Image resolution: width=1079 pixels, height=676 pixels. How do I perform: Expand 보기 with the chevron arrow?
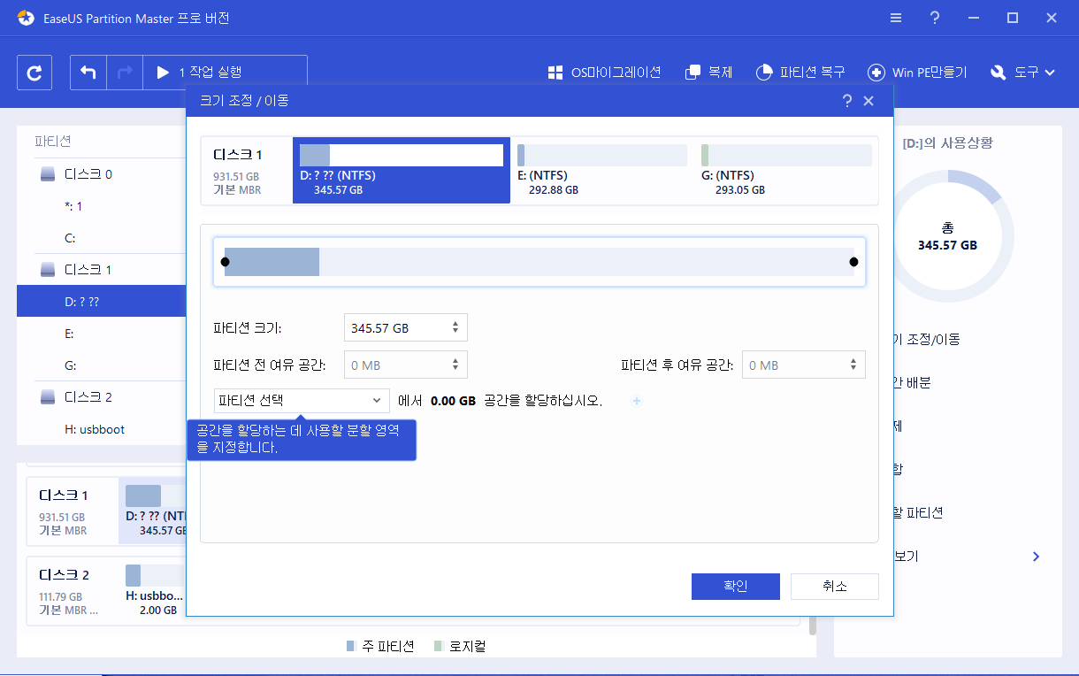click(x=1035, y=557)
